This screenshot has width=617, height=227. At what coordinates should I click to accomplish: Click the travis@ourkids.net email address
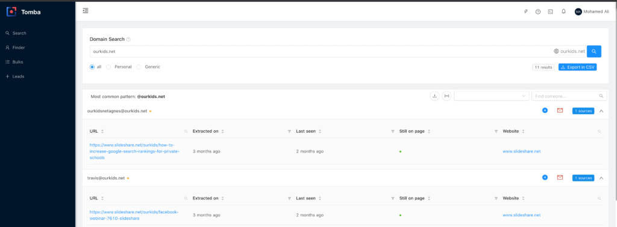106,178
